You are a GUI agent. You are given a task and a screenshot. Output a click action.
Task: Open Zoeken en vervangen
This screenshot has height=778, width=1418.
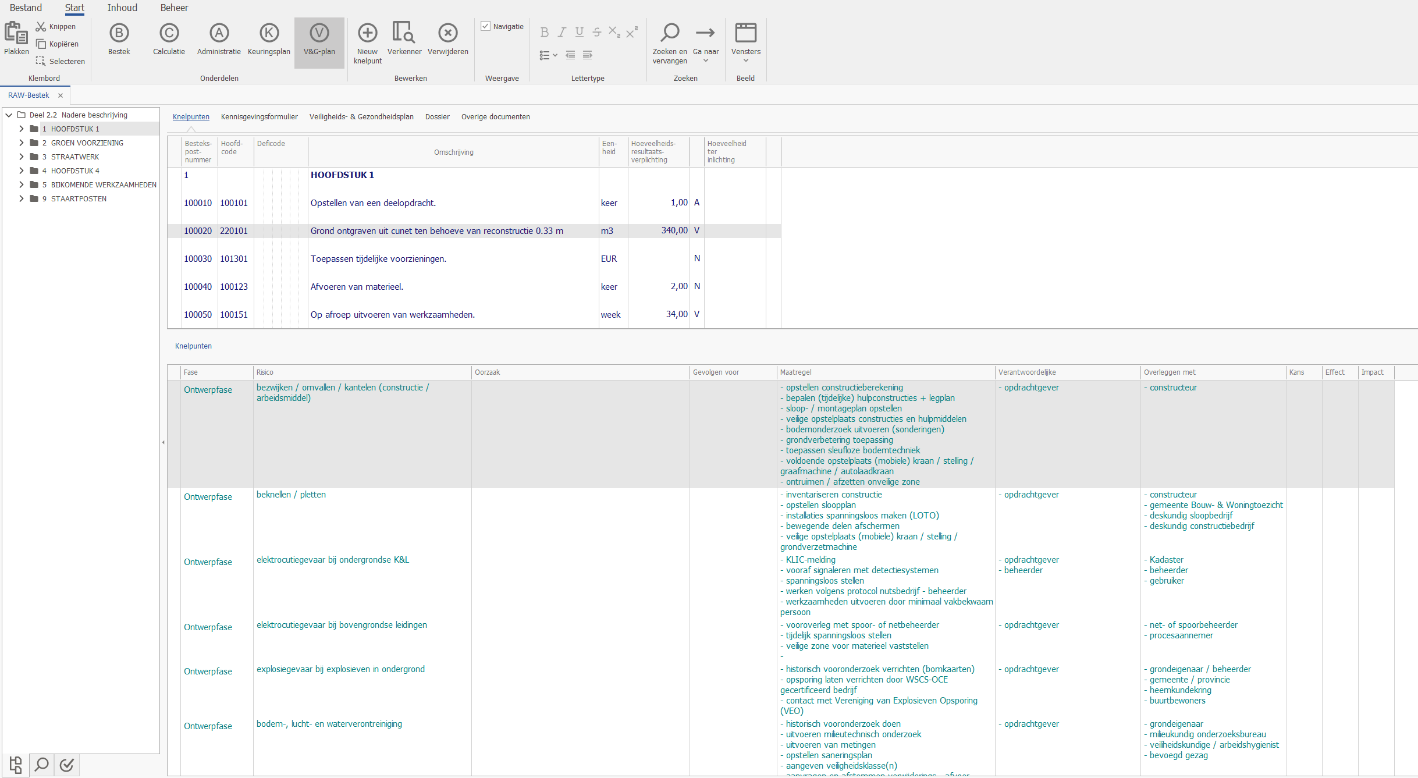670,43
